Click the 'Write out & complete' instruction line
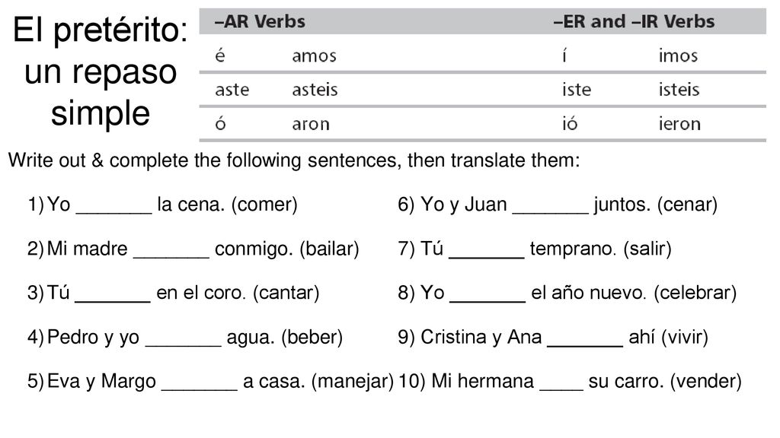The height and width of the screenshot is (438, 780). tap(294, 161)
